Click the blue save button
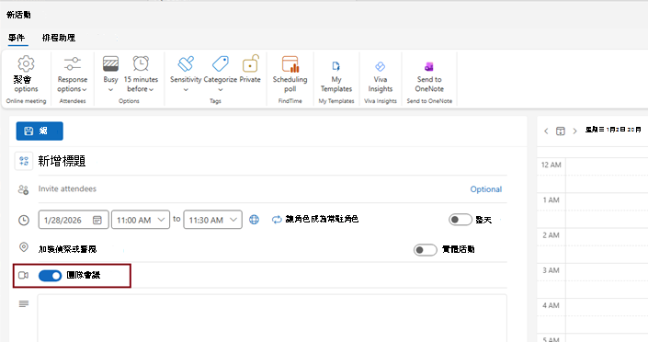Image resolution: width=648 pixels, height=342 pixels. coord(40,131)
